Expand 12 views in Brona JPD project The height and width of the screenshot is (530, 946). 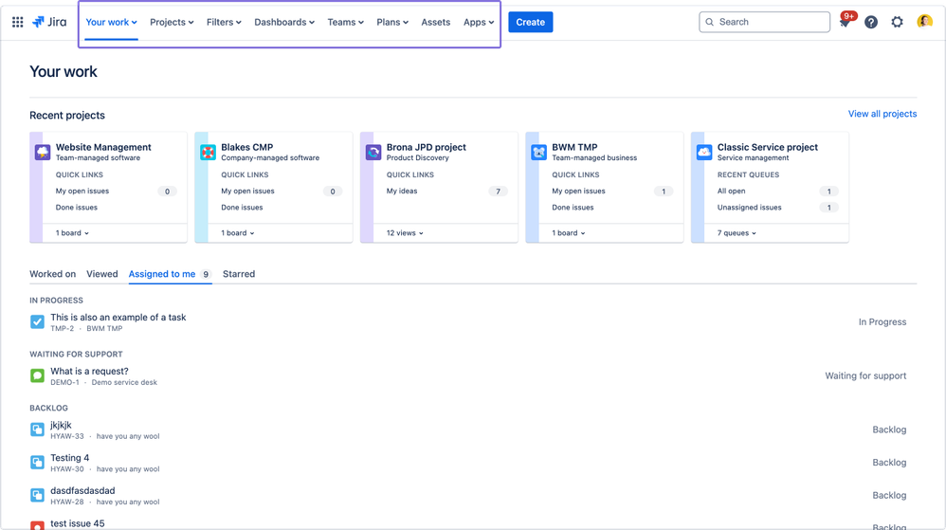405,233
